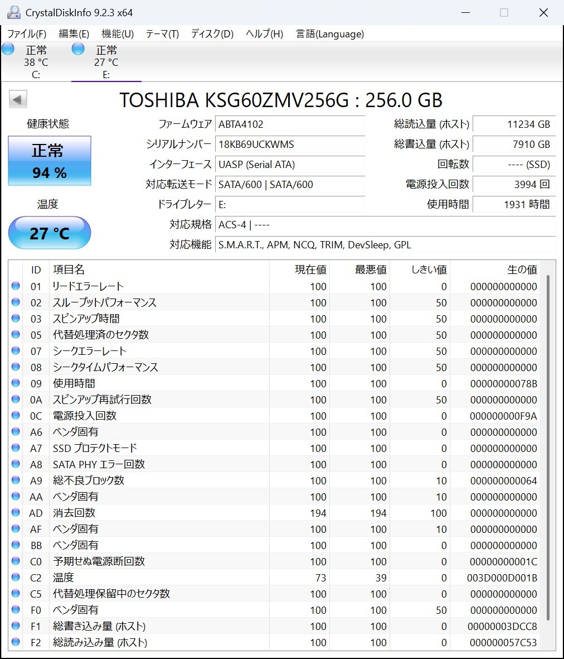Click status orb of row F2 総読み込み量
This screenshot has height=659, width=564.
16,642
